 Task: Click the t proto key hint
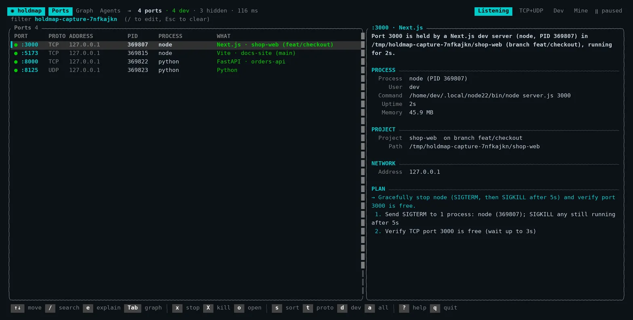pos(318,308)
